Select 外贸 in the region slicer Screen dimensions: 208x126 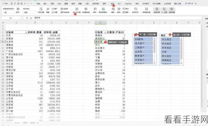[x=170, y=52]
